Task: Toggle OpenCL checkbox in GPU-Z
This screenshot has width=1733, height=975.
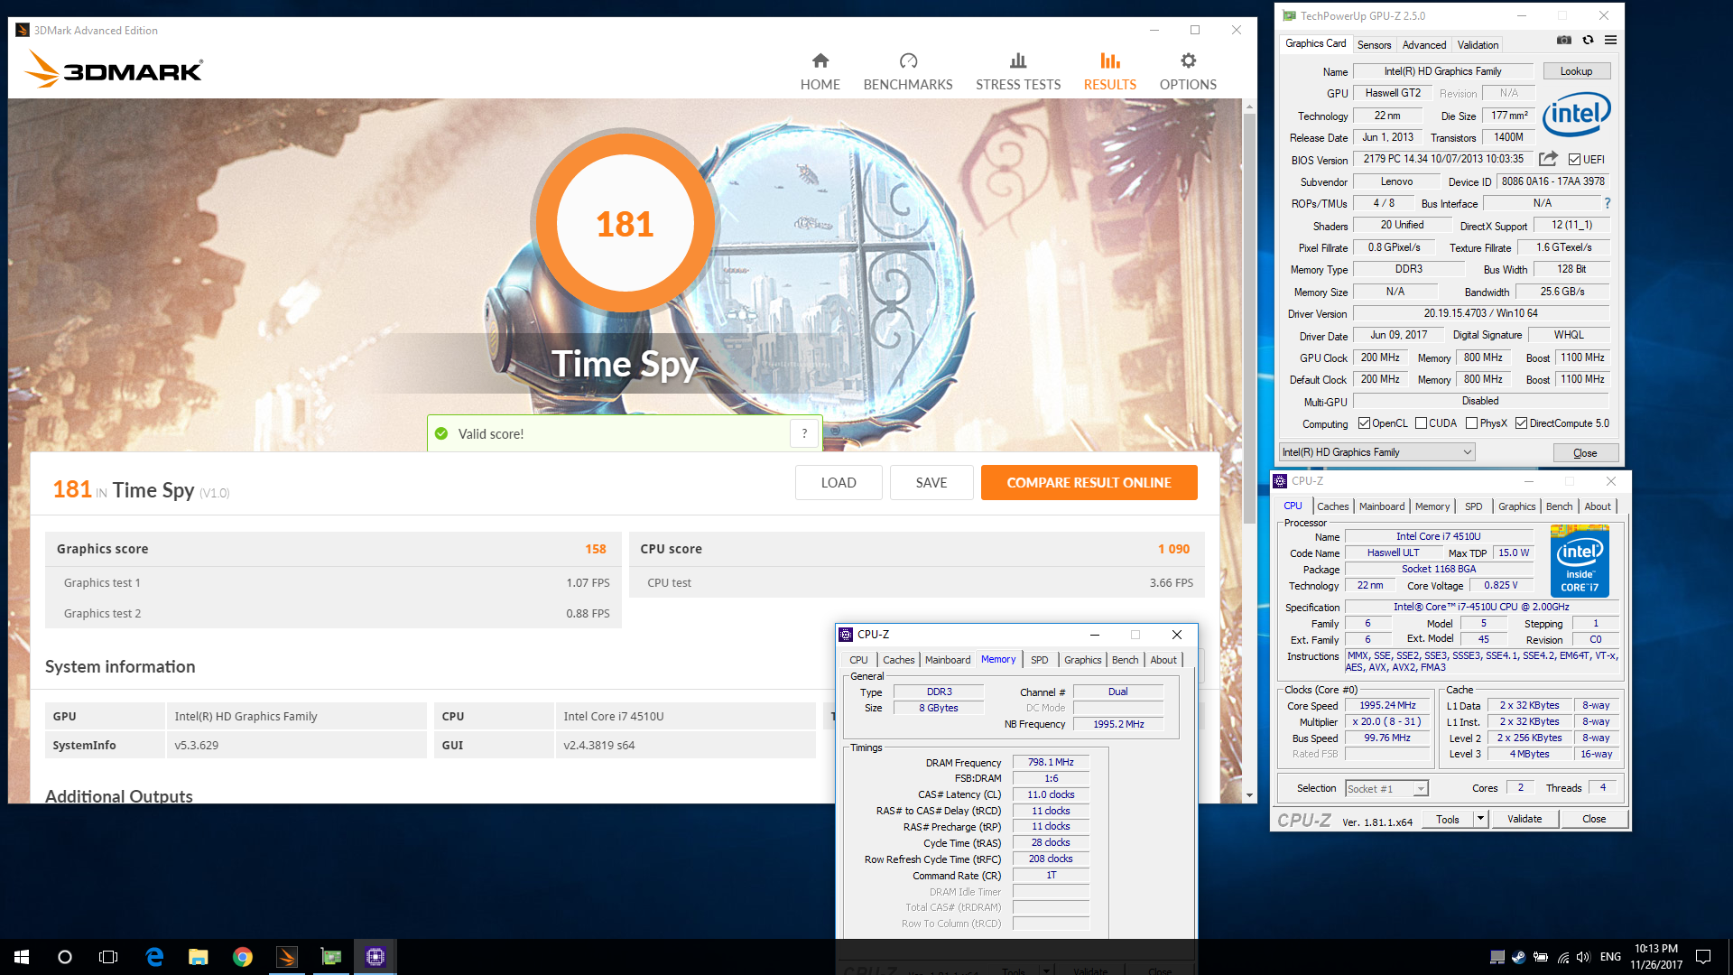Action: point(1364,423)
